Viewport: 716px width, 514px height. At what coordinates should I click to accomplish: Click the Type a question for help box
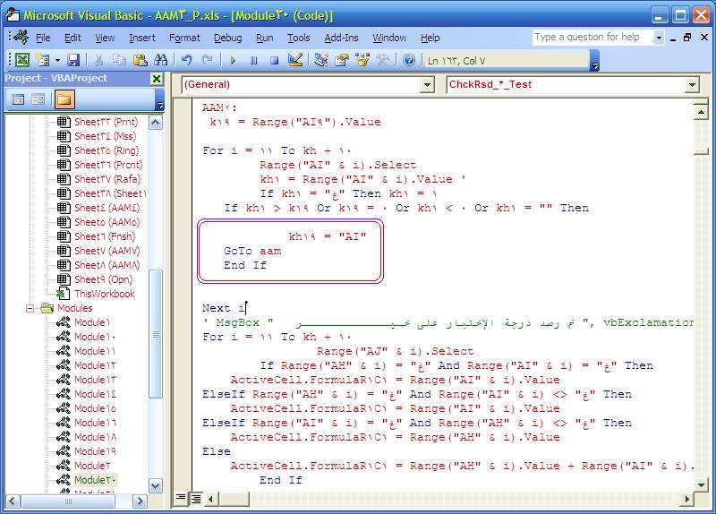click(592, 37)
